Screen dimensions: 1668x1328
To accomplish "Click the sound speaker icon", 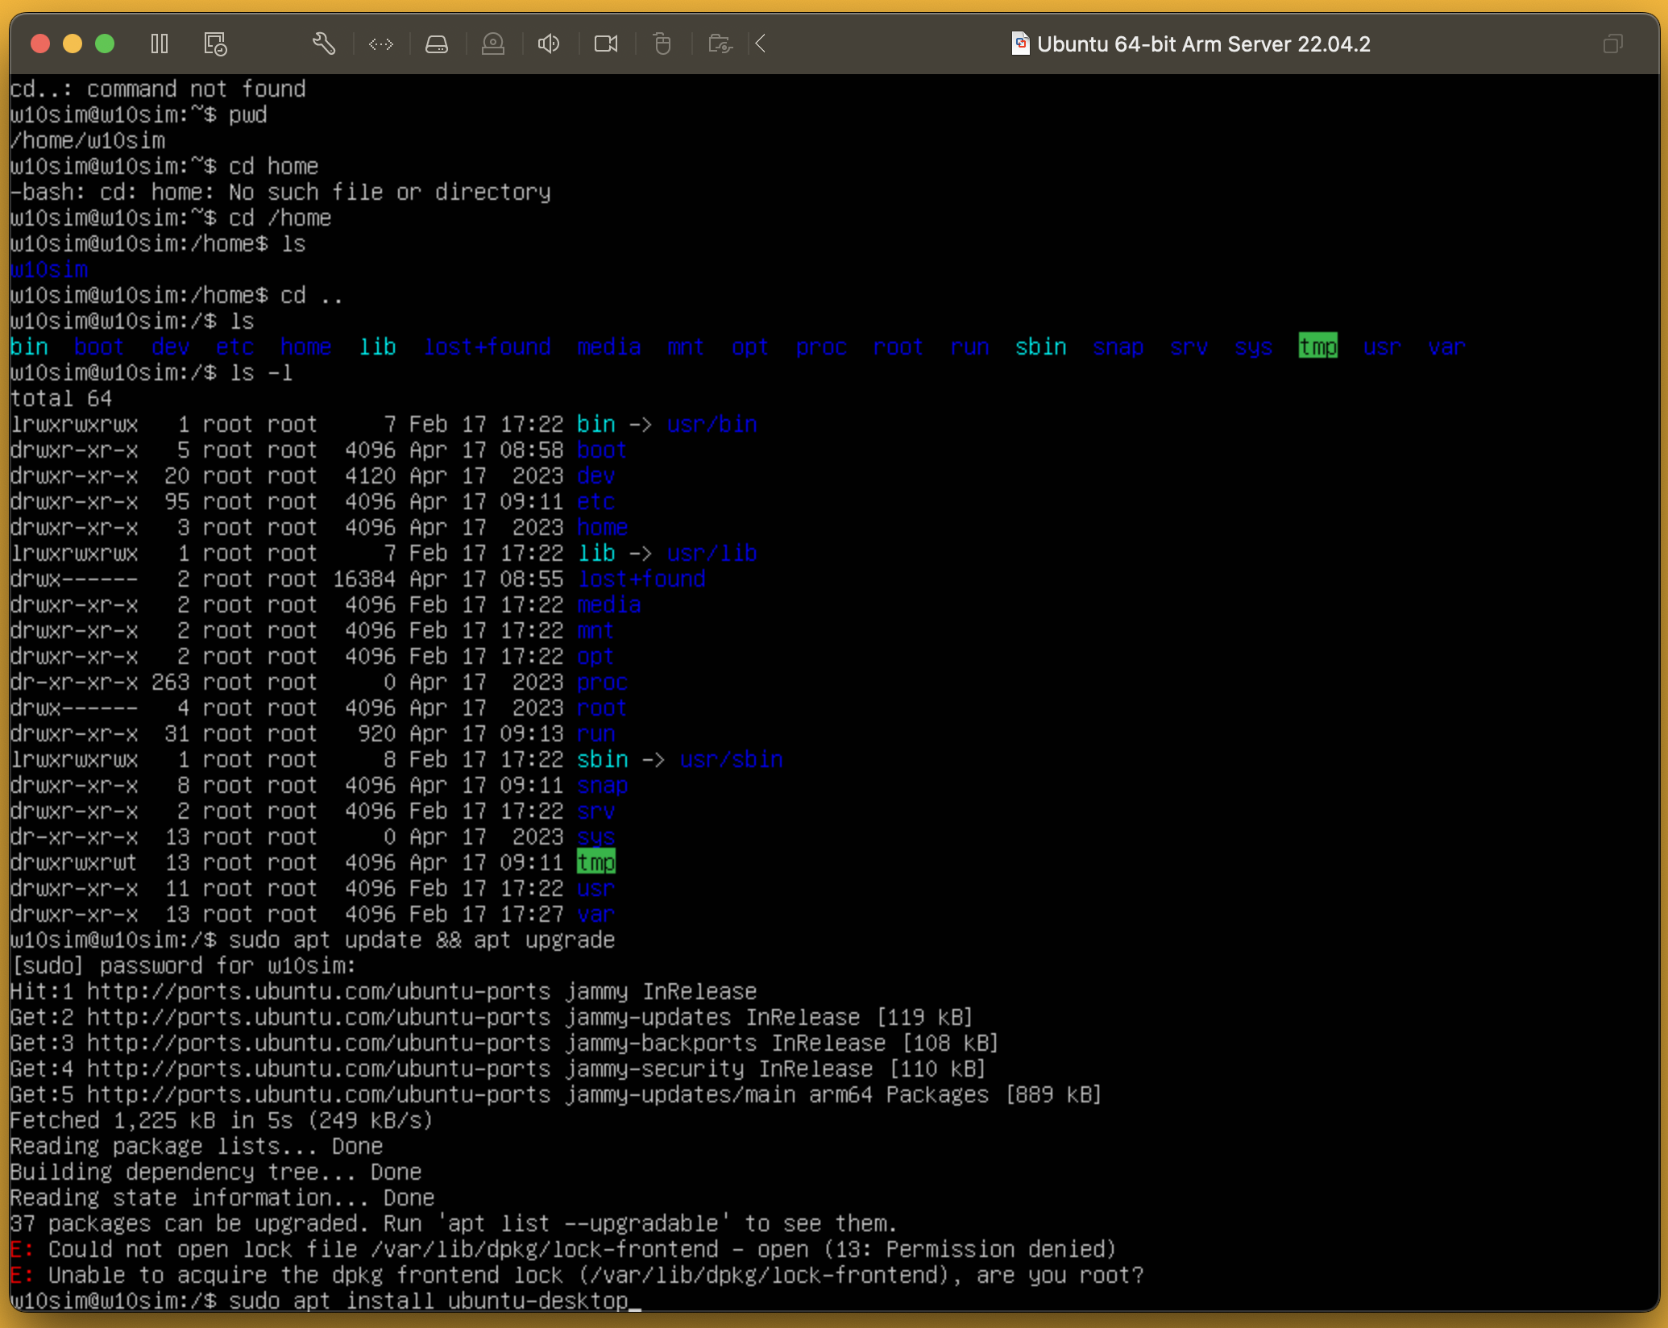I will [549, 44].
